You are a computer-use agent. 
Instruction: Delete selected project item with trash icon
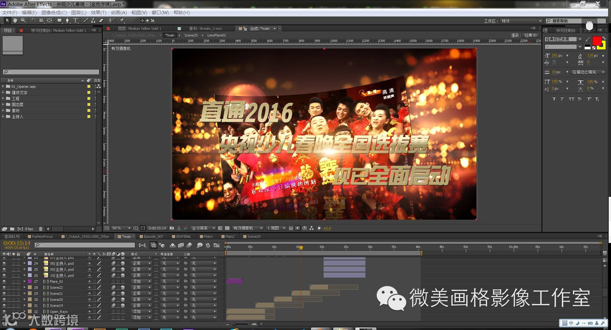click(x=41, y=229)
